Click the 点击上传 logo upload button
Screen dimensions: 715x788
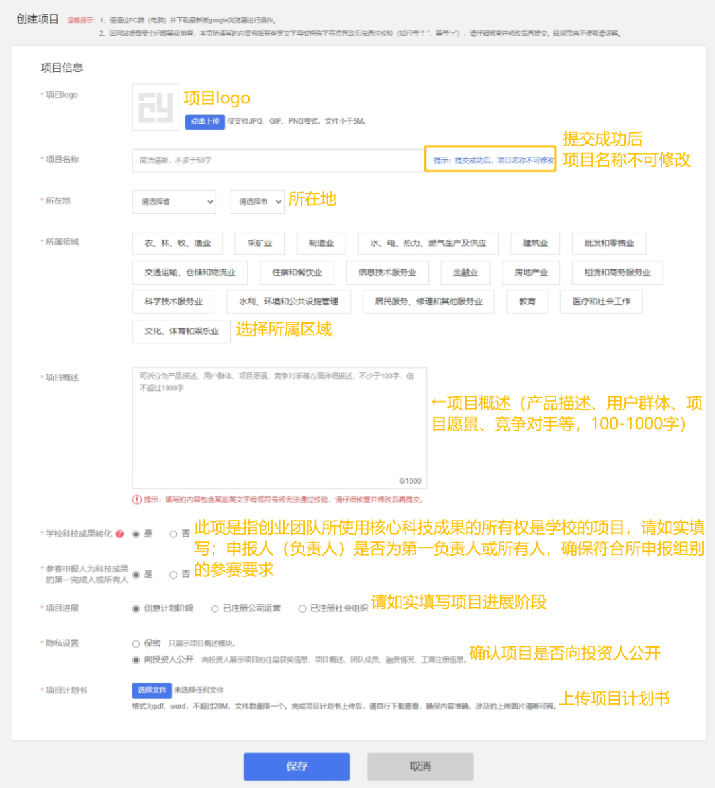[x=205, y=122]
